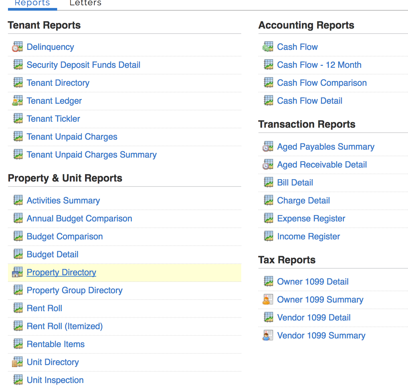This screenshot has height=387, width=408.
Task: Click the person icon beside Owner 1099 Summary
Action: click(x=268, y=300)
